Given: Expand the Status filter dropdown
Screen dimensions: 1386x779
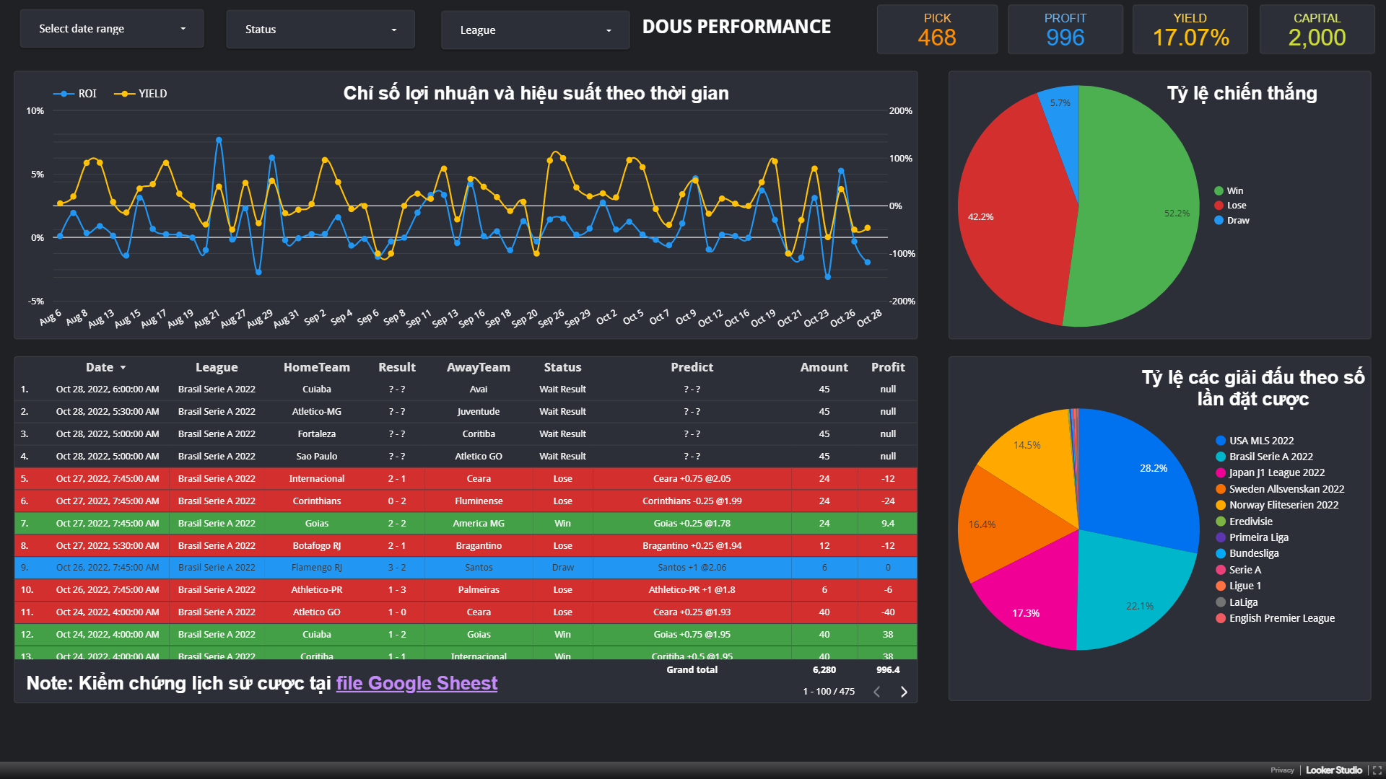Looking at the screenshot, I should click(x=321, y=30).
